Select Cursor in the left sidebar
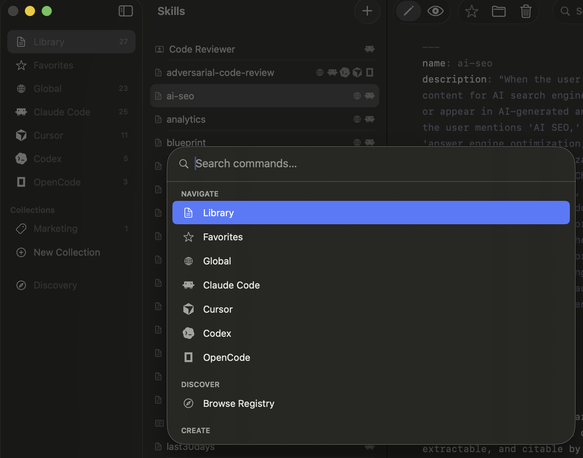Viewport: 583px width, 458px height. pyautogui.click(x=72, y=136)
